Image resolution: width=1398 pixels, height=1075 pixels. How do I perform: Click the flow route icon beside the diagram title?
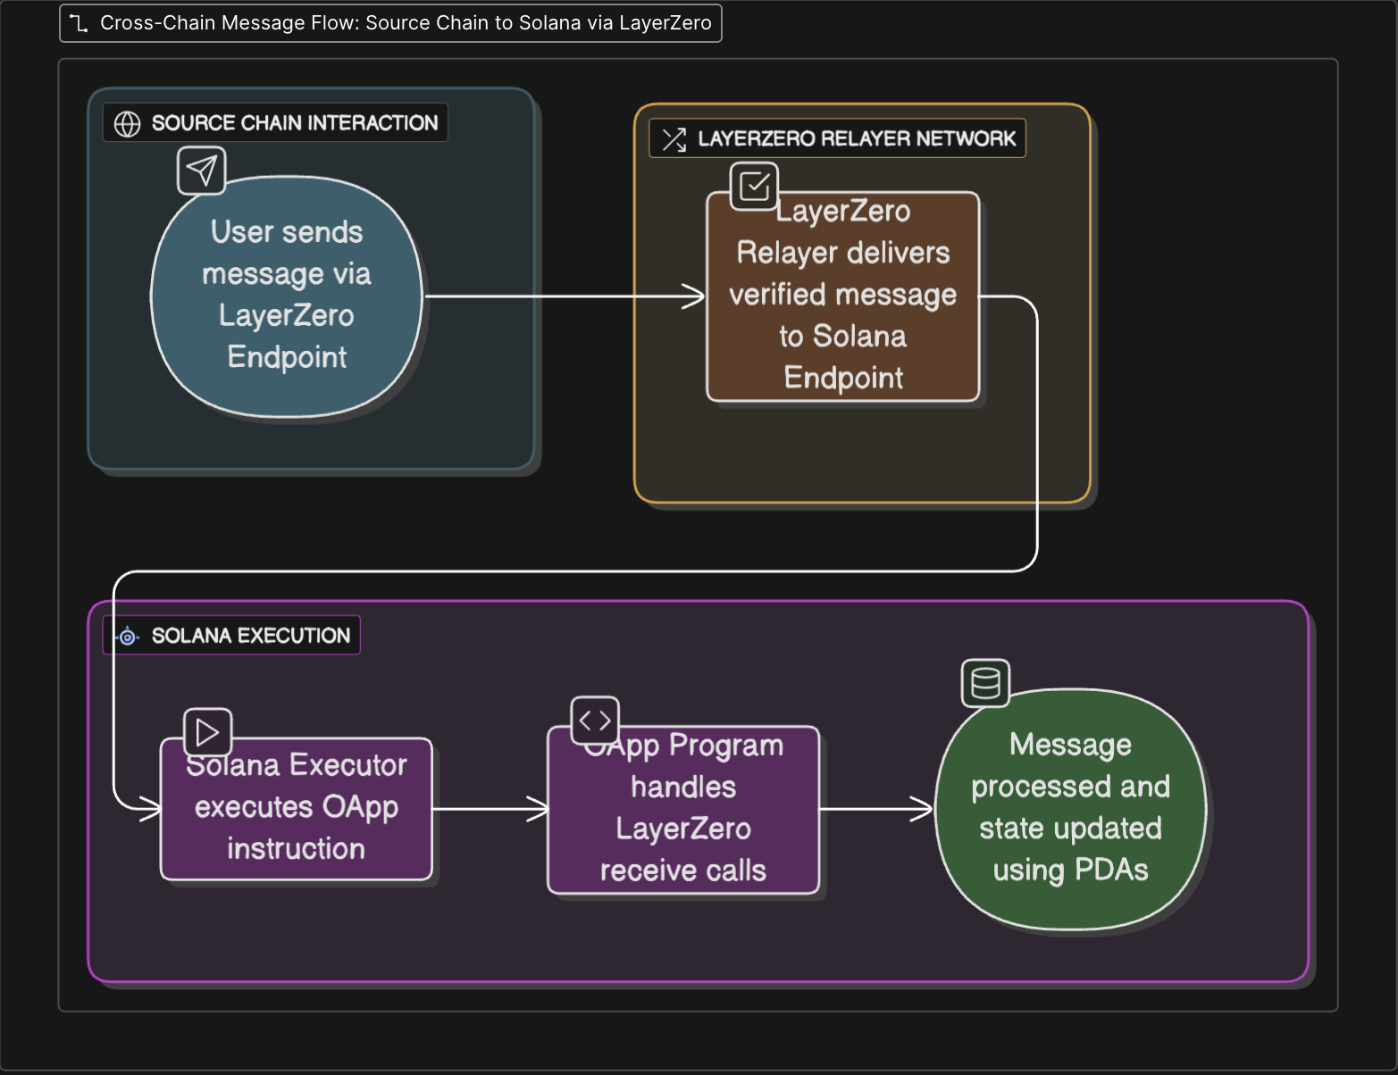coord(79,24)
